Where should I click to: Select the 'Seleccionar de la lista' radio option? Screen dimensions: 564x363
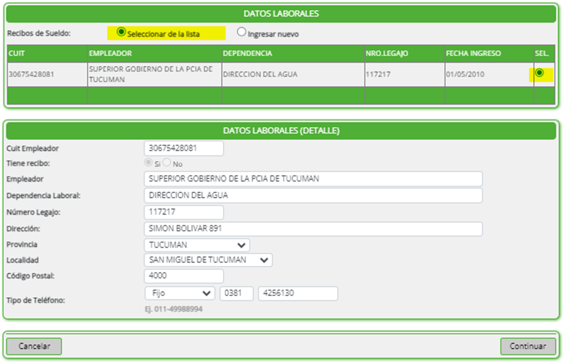121,32
